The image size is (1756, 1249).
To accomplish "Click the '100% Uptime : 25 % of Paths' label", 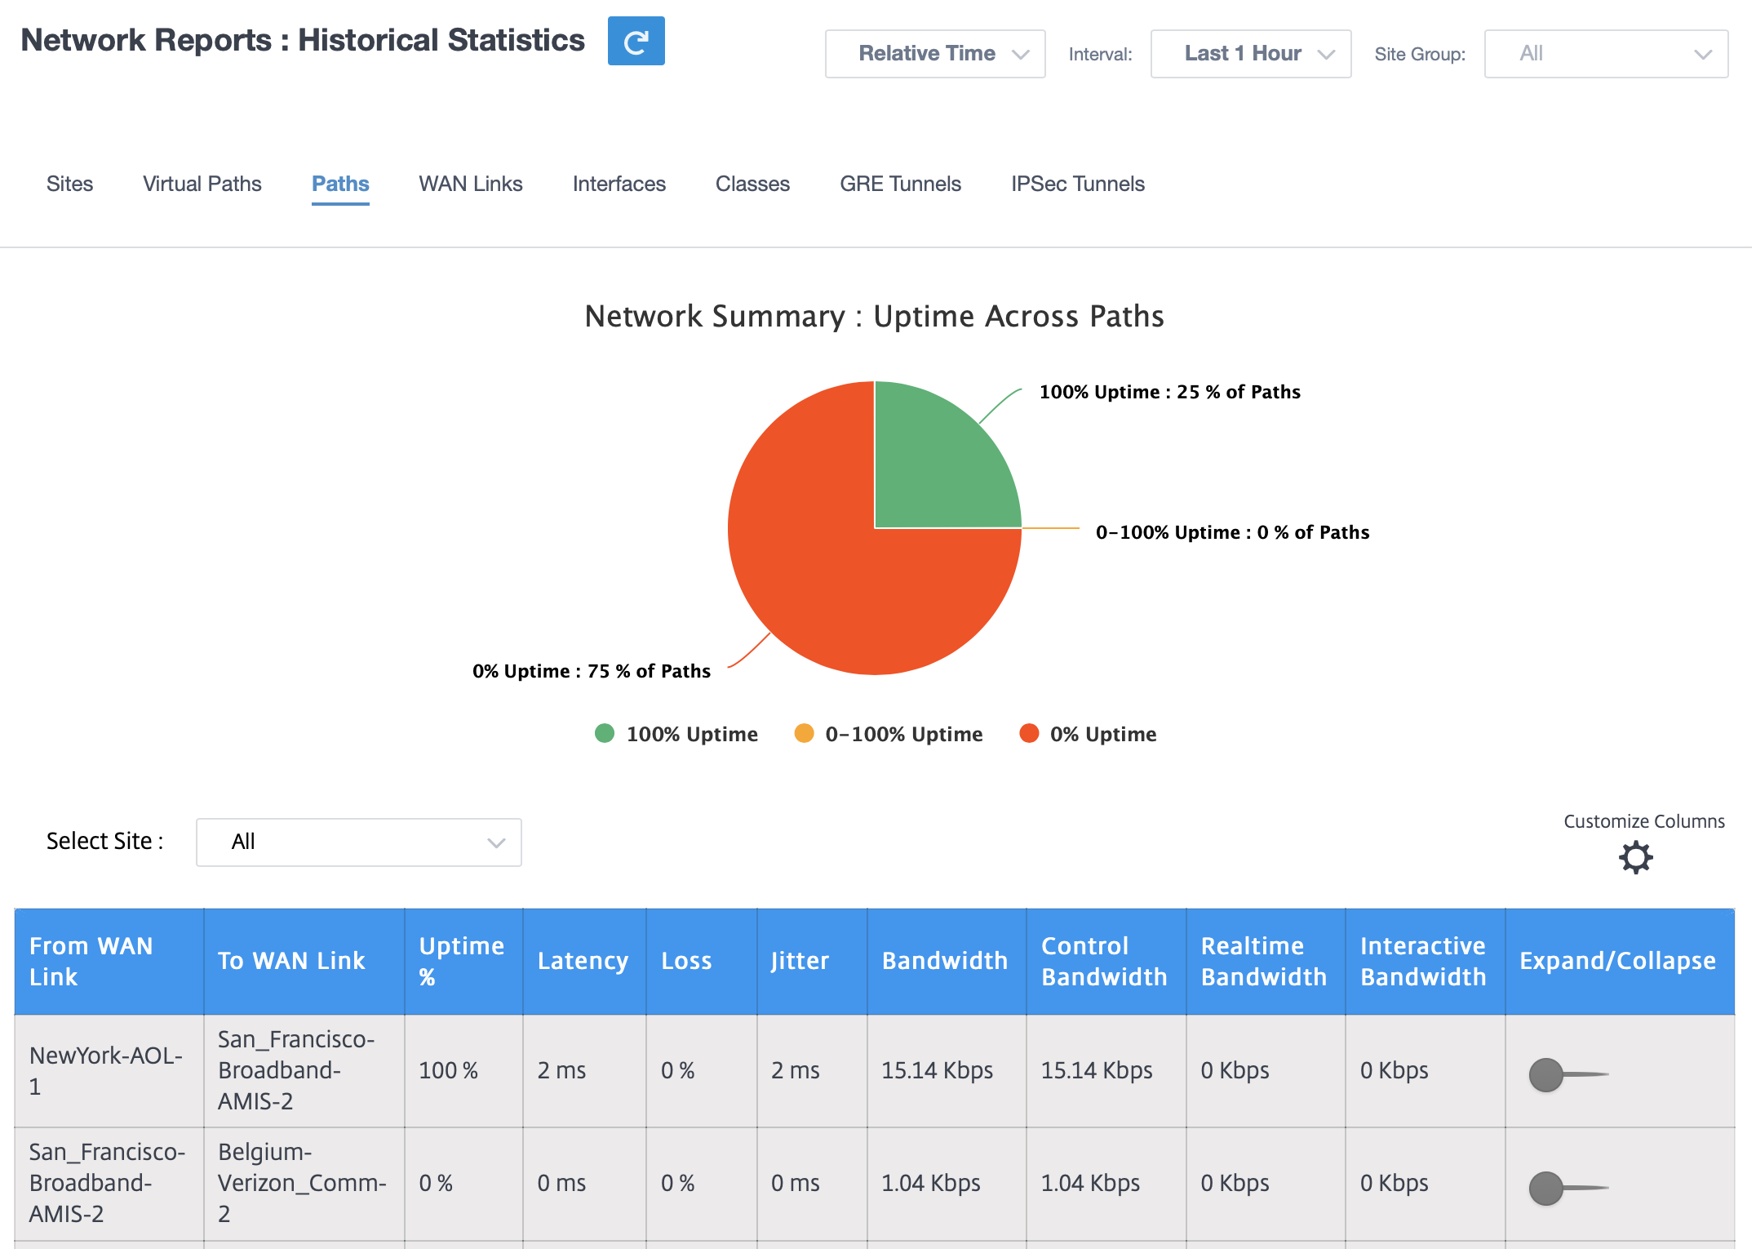I will (x=1170, y=392).
